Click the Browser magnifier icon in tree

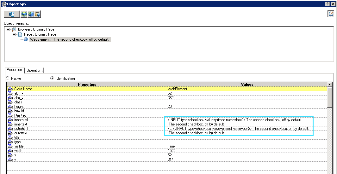14,29
